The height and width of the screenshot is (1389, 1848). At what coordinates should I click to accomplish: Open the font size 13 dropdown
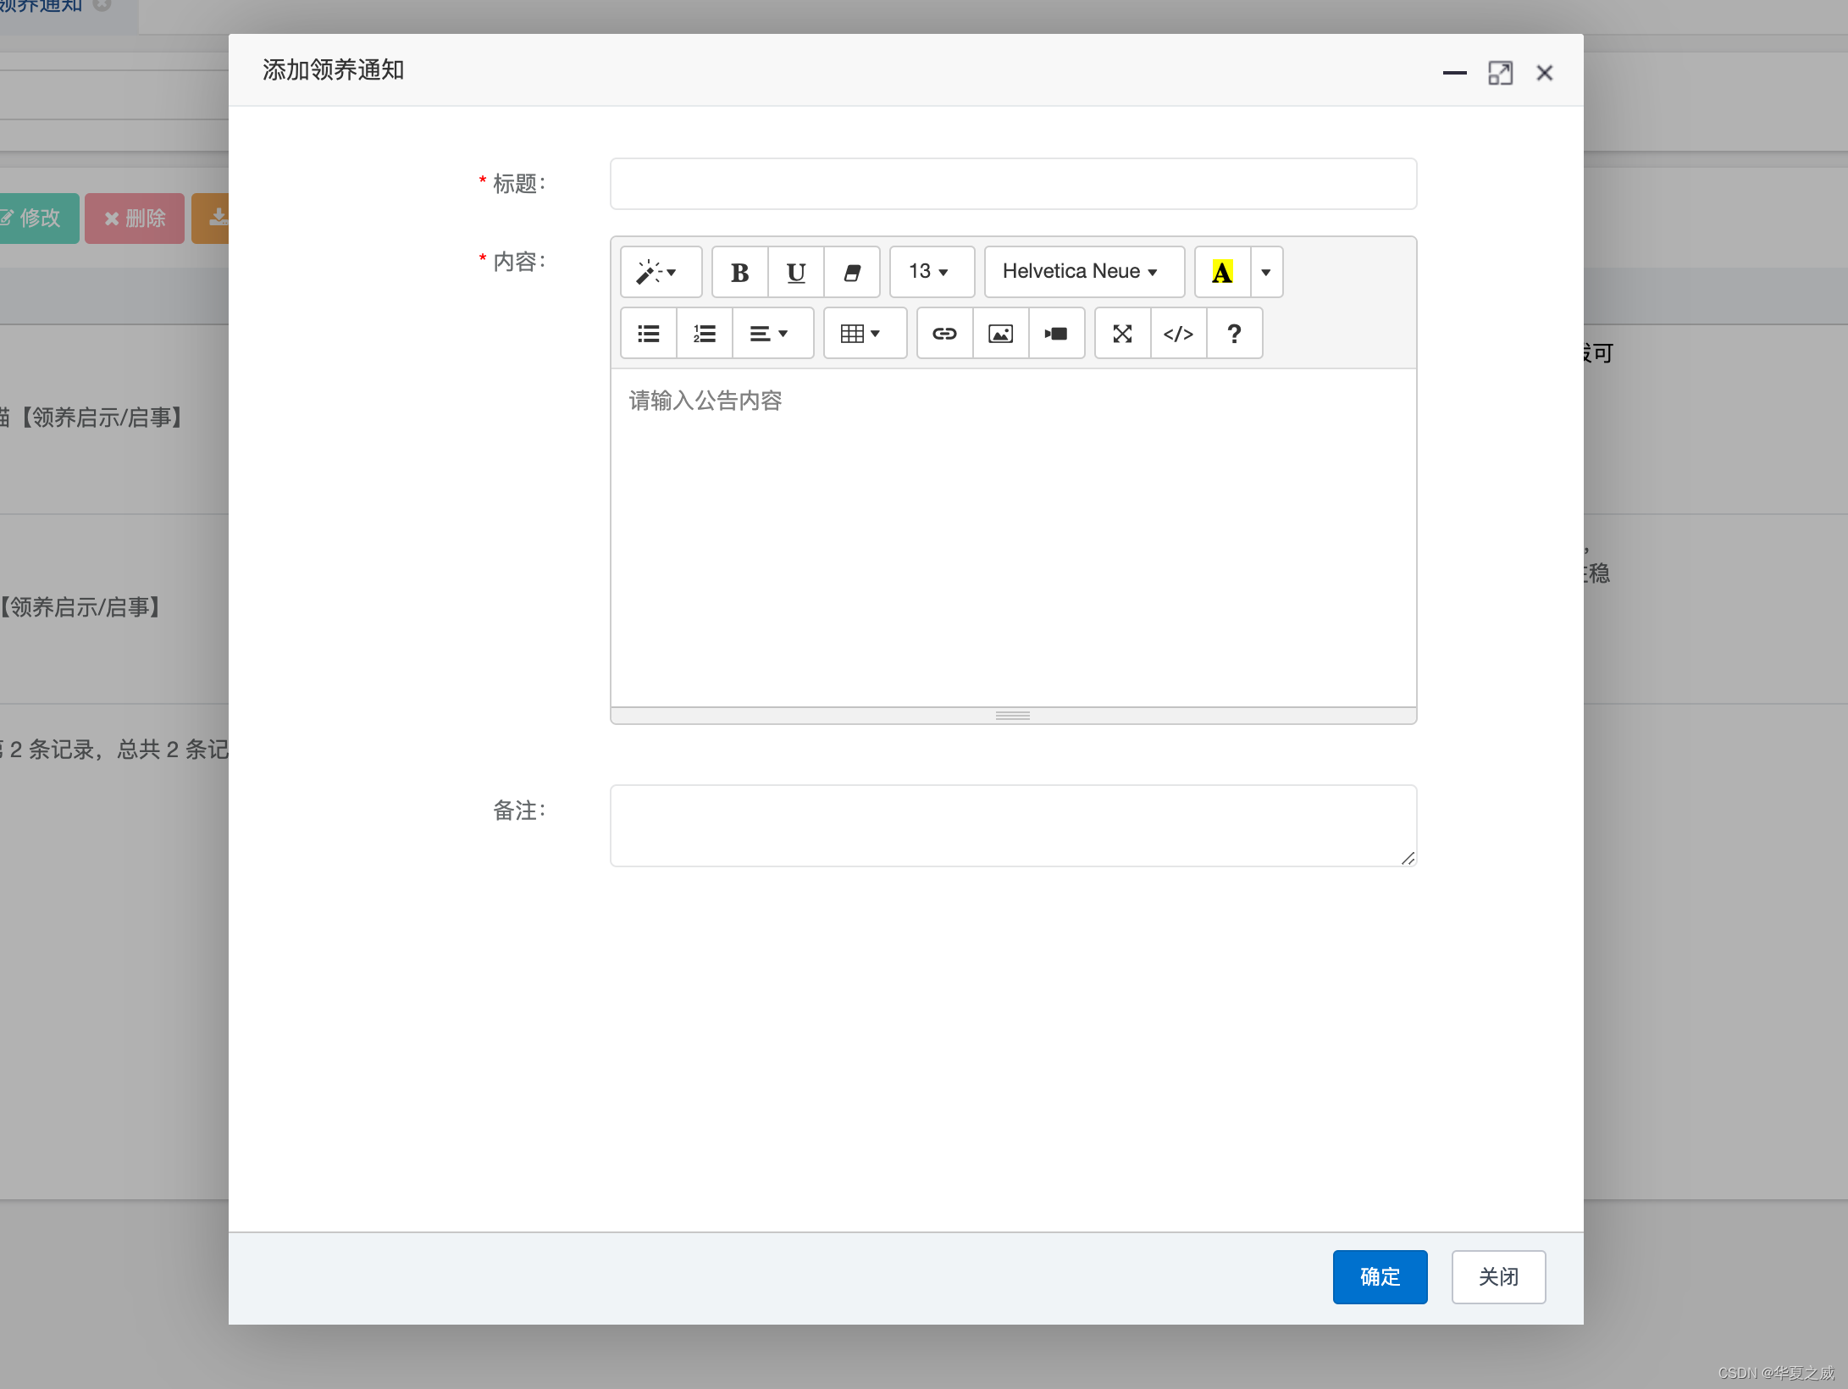coord(931,272)
